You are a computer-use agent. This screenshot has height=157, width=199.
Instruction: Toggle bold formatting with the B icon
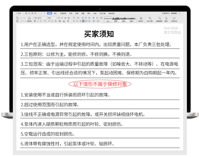coord(35,21)
